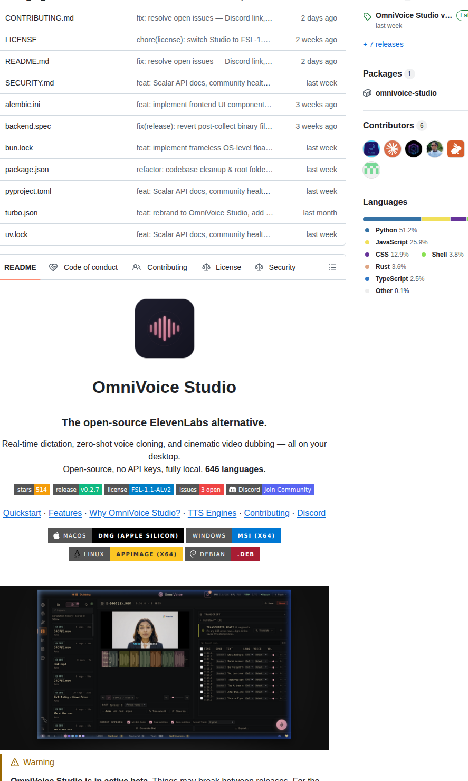468x781 pixels.
Task: Open the README.md file
Action: (x=27, y=61)
